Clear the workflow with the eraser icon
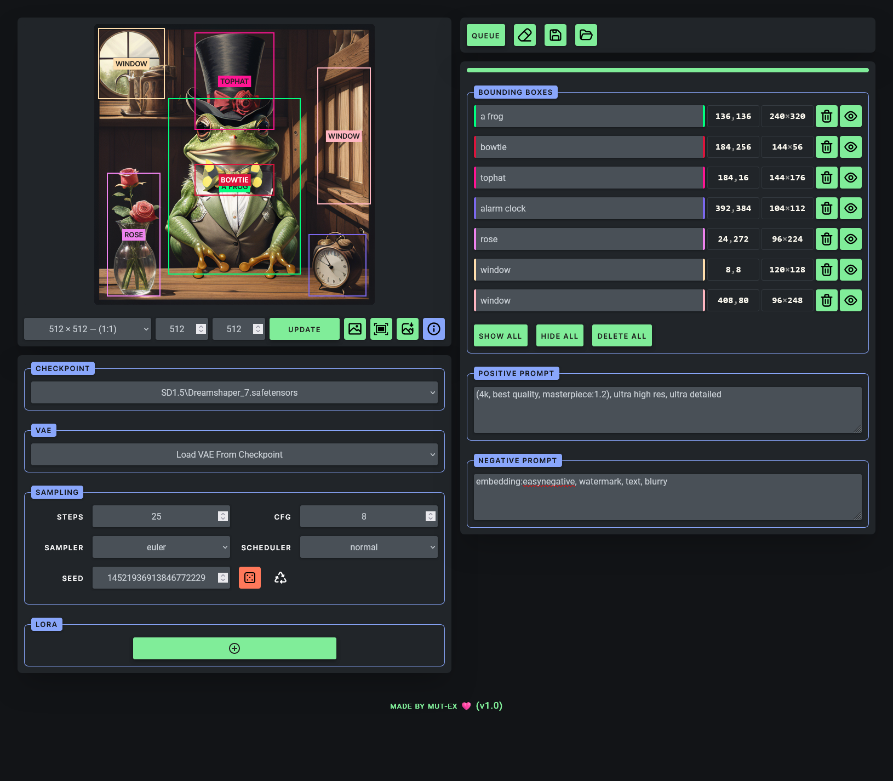The image size is (893, 781). pos(524,35)
